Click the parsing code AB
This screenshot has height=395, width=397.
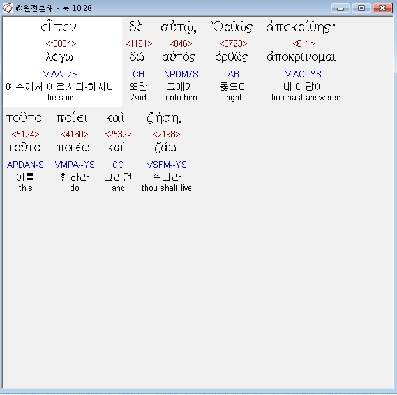click(234, 74)
